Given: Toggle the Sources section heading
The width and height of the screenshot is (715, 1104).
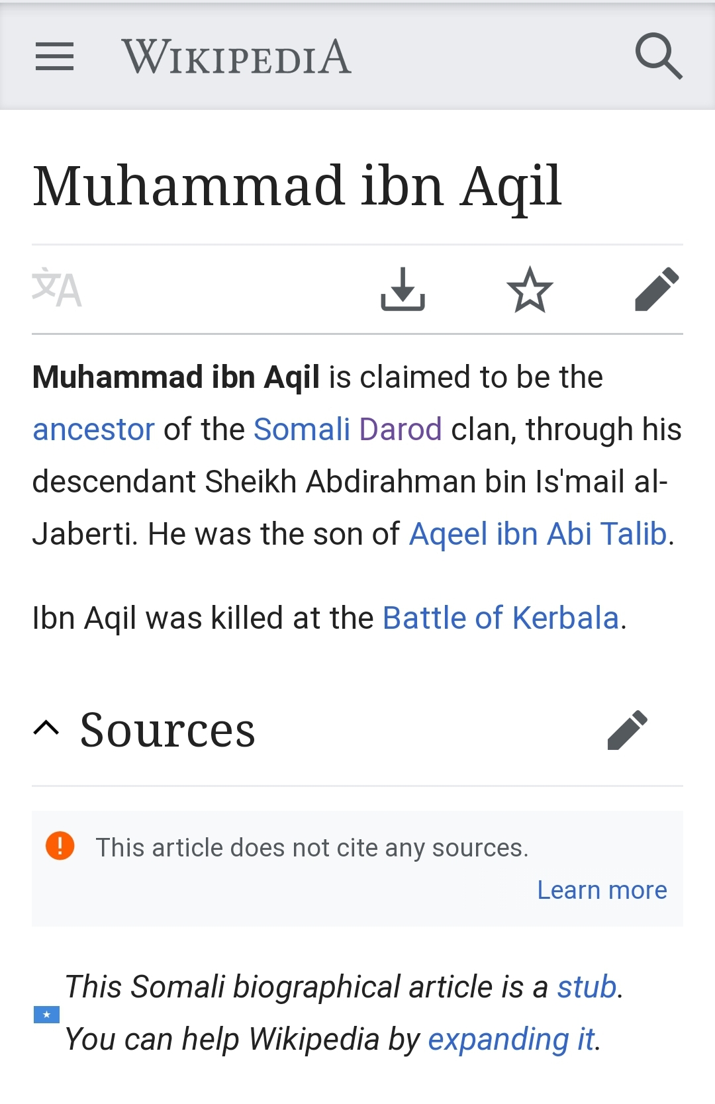Looking at the screenshot, I should tap(167, 730).
